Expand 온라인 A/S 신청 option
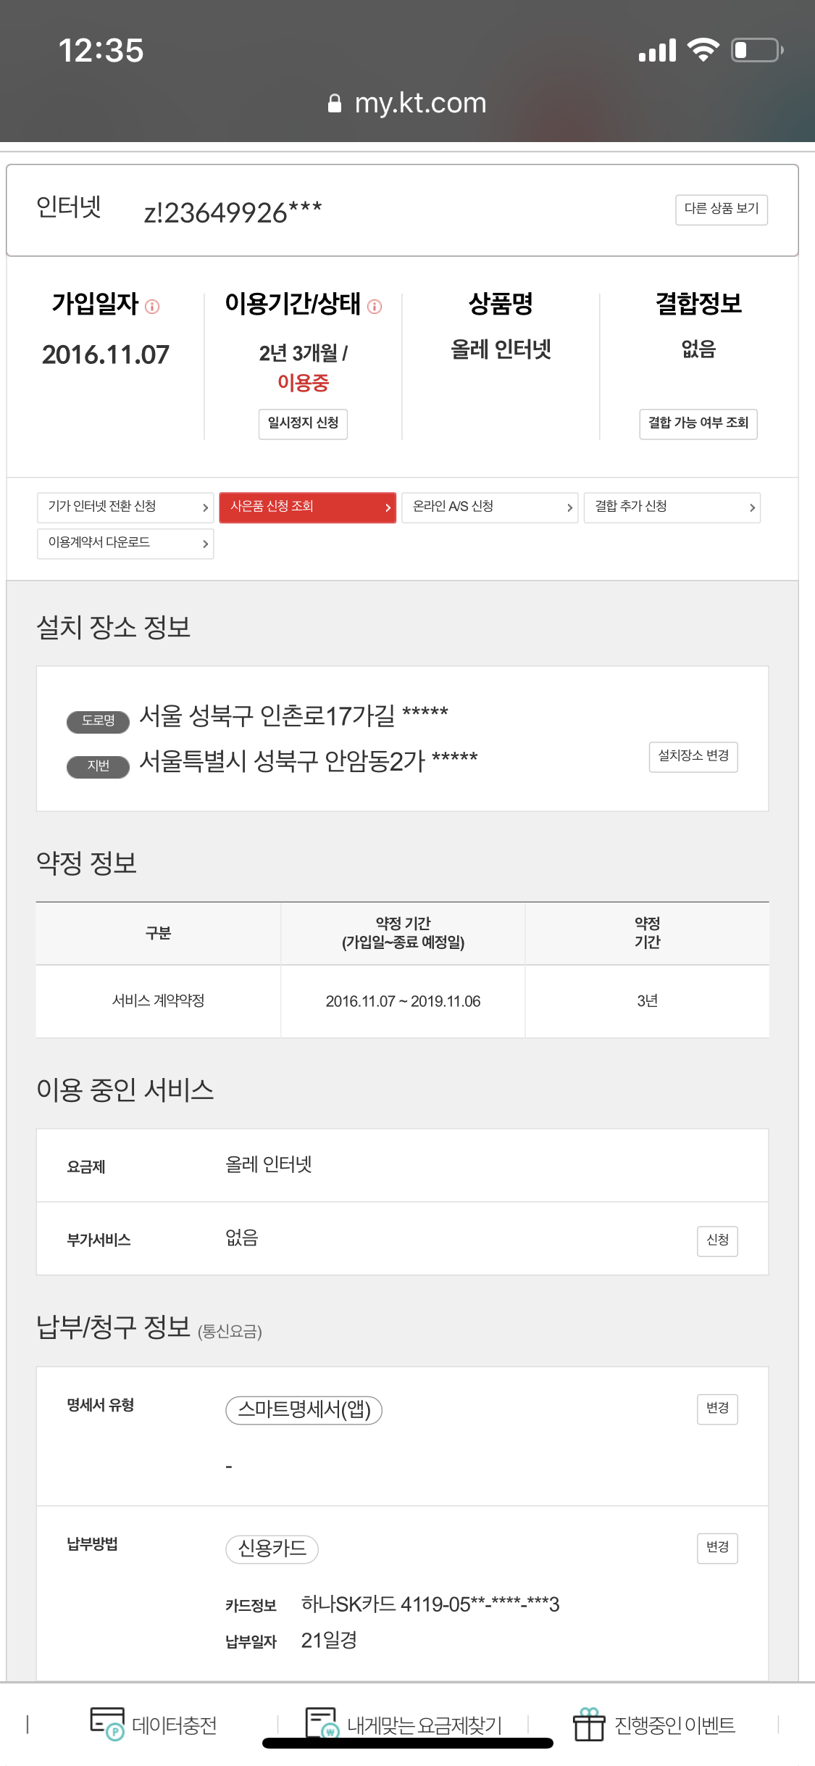This screenshot has height=1766, width=815. [490, 507]
